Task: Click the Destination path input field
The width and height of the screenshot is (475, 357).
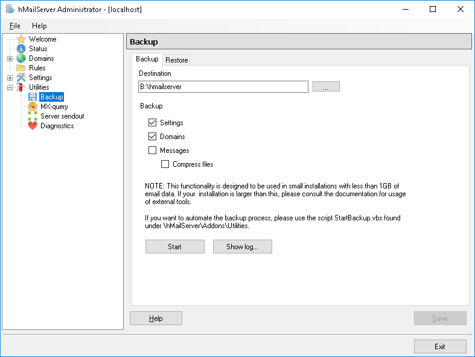Action: pos(223,87)
